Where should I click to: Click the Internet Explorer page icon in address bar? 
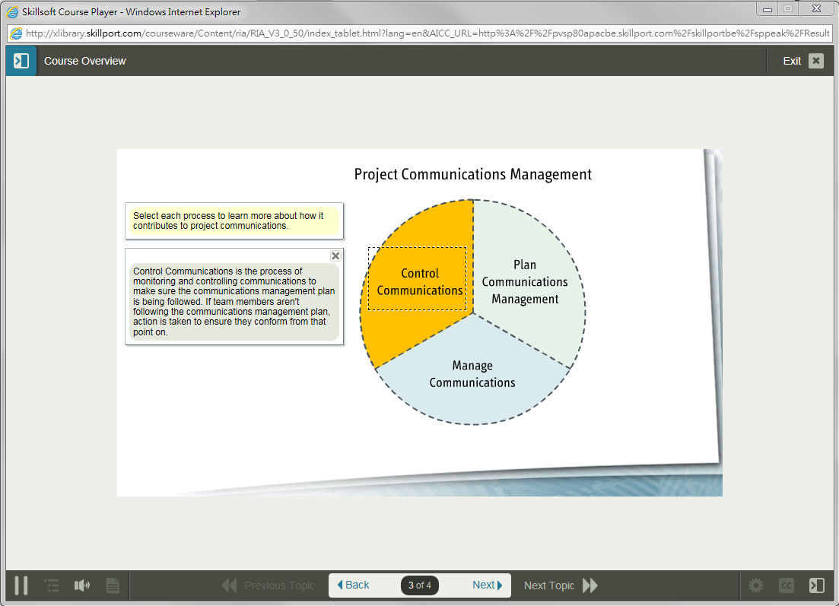point(16,33)
